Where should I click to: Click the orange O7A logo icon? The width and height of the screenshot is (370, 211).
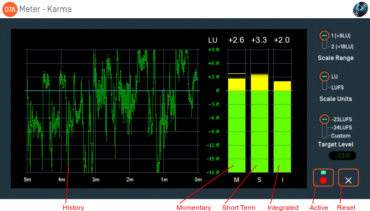pos(10,9)
